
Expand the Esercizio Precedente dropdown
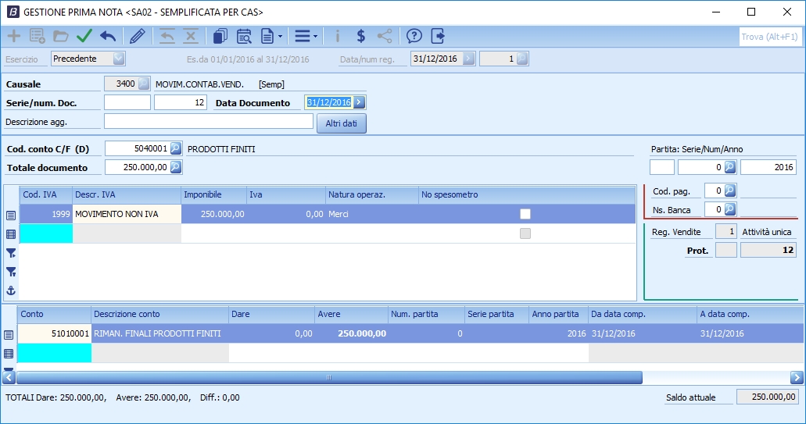(x=119, y=59)
